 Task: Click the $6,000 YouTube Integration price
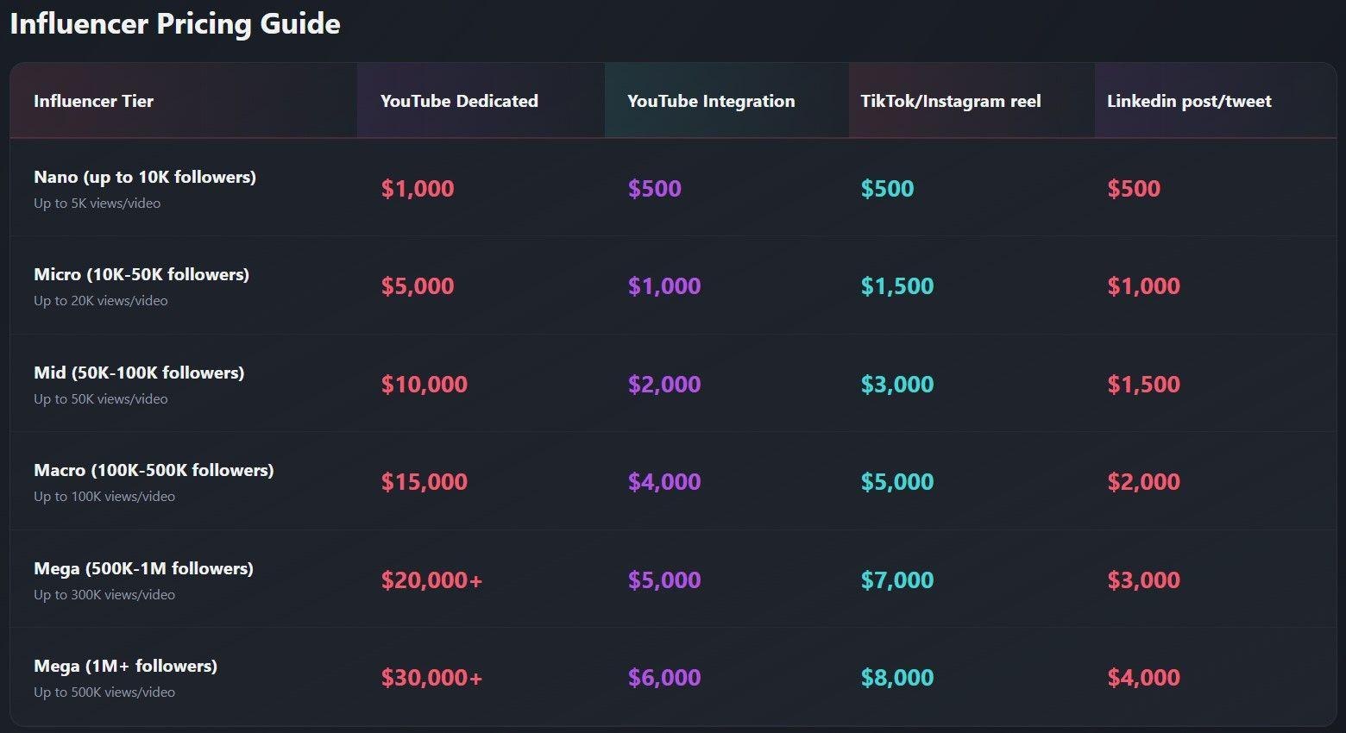tap(664, 678)
